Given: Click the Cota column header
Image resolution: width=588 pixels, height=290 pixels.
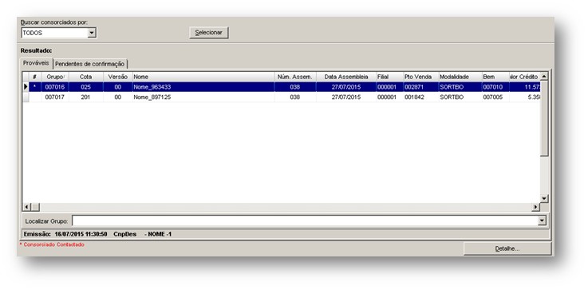Looking at the screenshot, I should coord(86,77).
